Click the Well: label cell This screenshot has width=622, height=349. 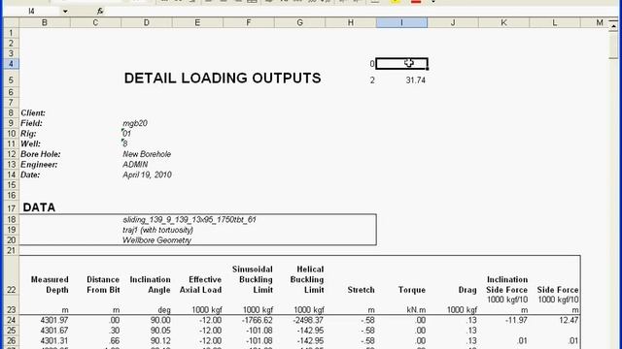coord(30,144)
